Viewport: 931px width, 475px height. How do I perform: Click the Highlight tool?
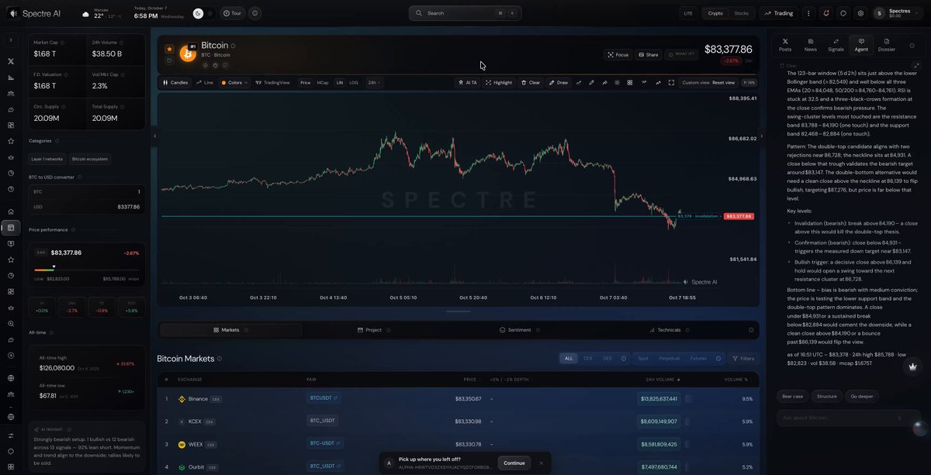pyautogui.click(x=499, y=82)
